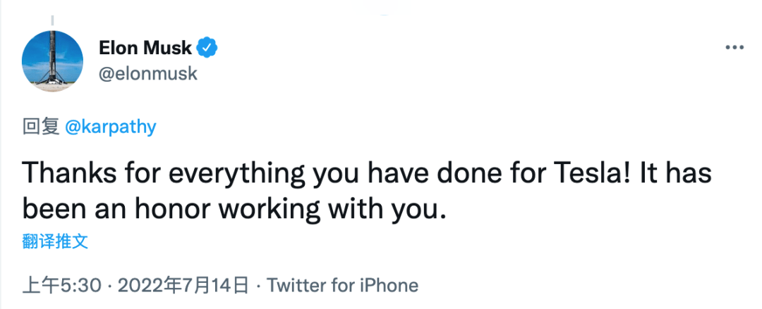Image resolution: width=762 pixels, height=309 pixels.
Task: Open the @elonmusk handle link
Action: [147, 73]
